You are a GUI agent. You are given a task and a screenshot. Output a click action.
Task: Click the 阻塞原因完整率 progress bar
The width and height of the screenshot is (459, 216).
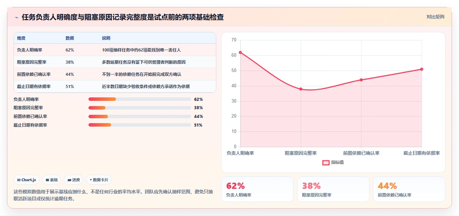(140, 108)
